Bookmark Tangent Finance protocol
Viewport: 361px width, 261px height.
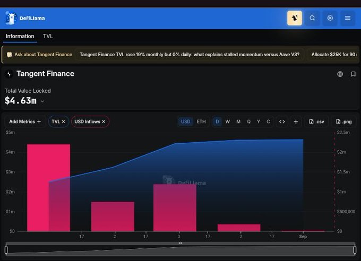point(353,74)
